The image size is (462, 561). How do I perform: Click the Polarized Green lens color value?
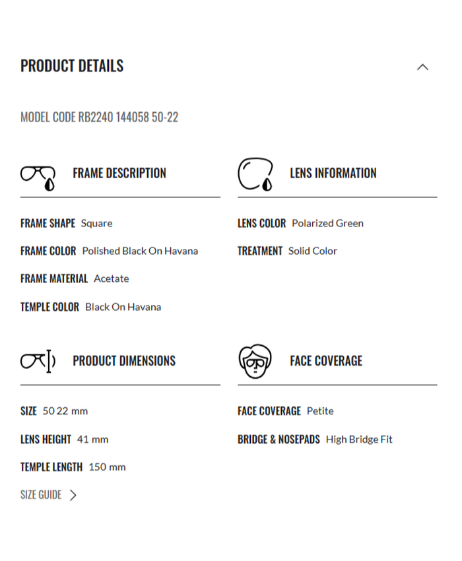[327, 223]
